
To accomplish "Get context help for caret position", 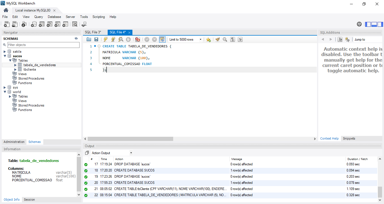I will pos(340,40).
